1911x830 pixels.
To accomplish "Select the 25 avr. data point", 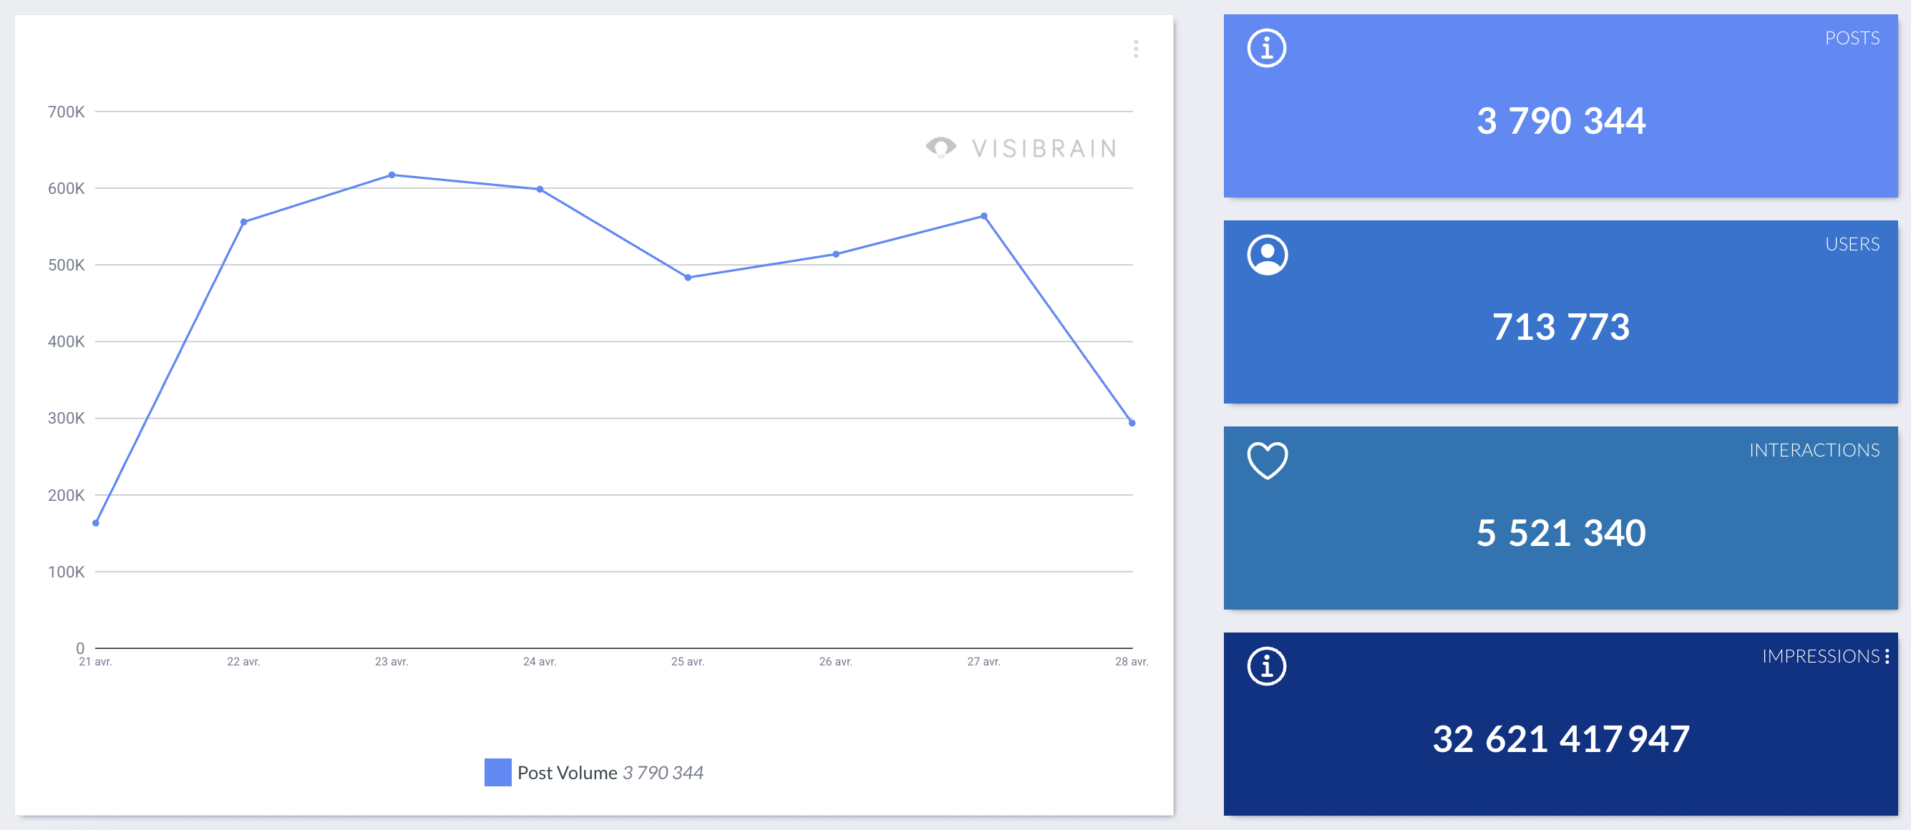I will (688, 278).
